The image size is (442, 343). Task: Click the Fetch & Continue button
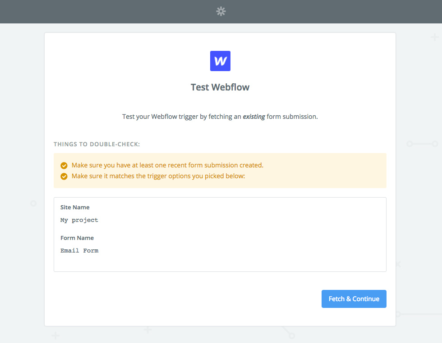tap(354, 299)
